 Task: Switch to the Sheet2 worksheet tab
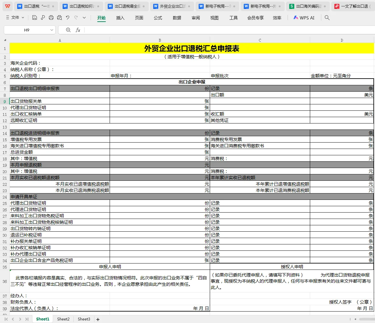pyautogui.click(x=63, y=319)
